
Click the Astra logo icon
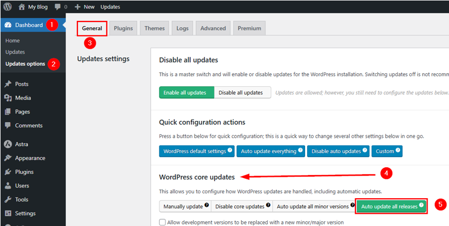pyautogui.click(x=8, y=144)
